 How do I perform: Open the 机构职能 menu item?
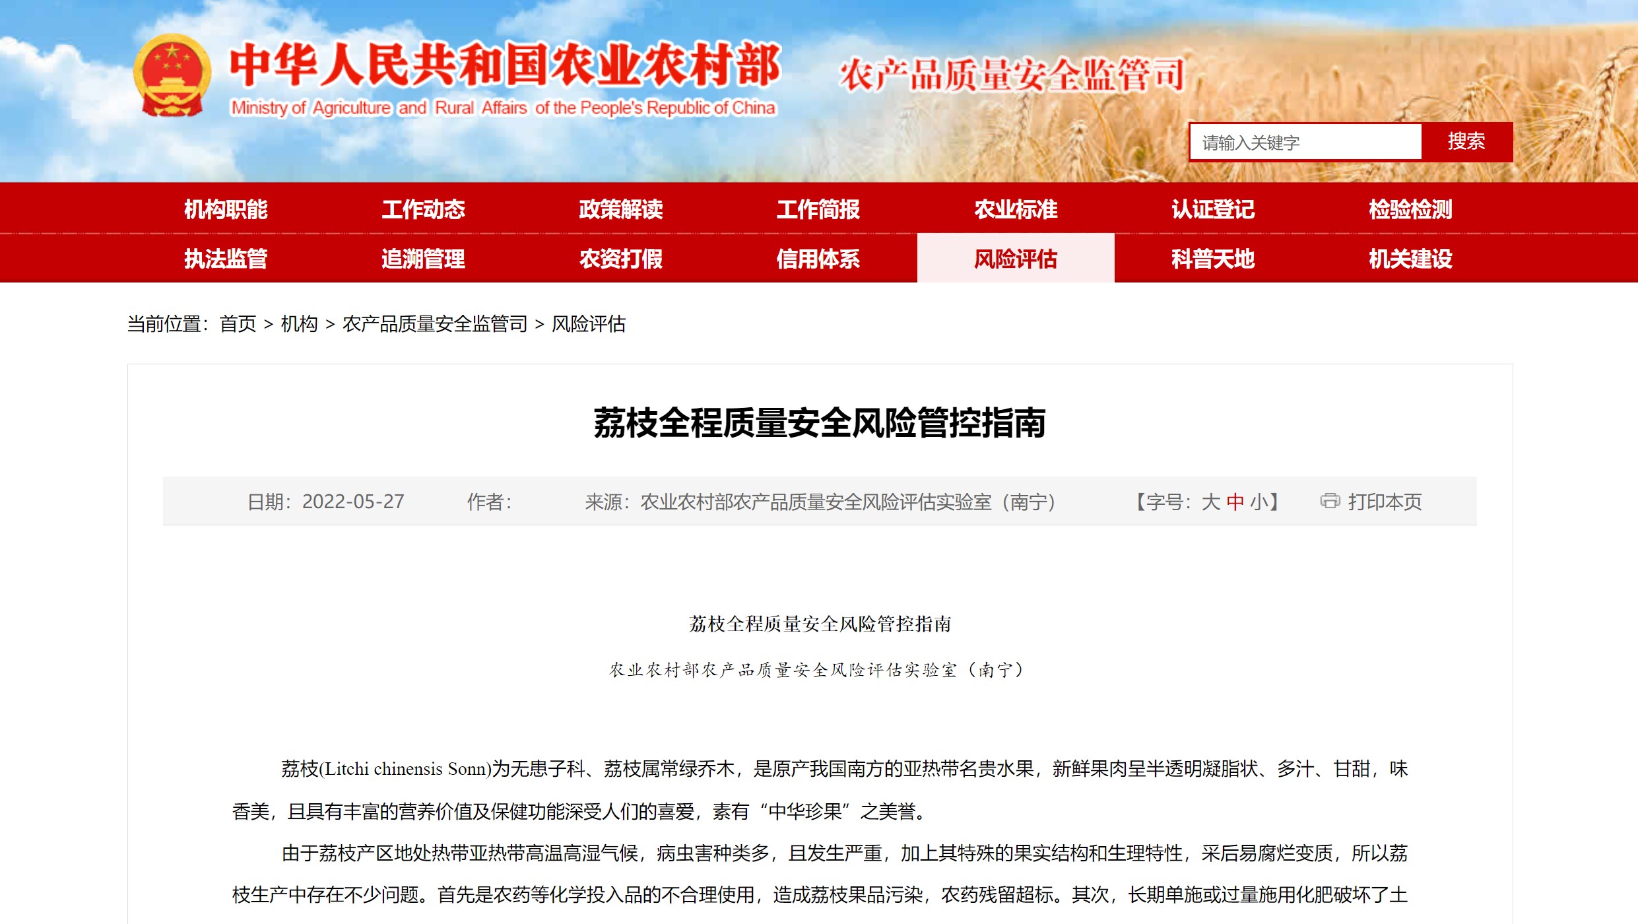coord(226,209)
